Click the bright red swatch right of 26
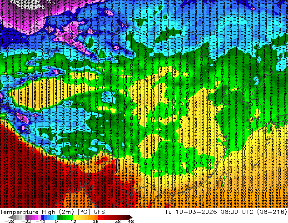 click(x=99, y=217)
